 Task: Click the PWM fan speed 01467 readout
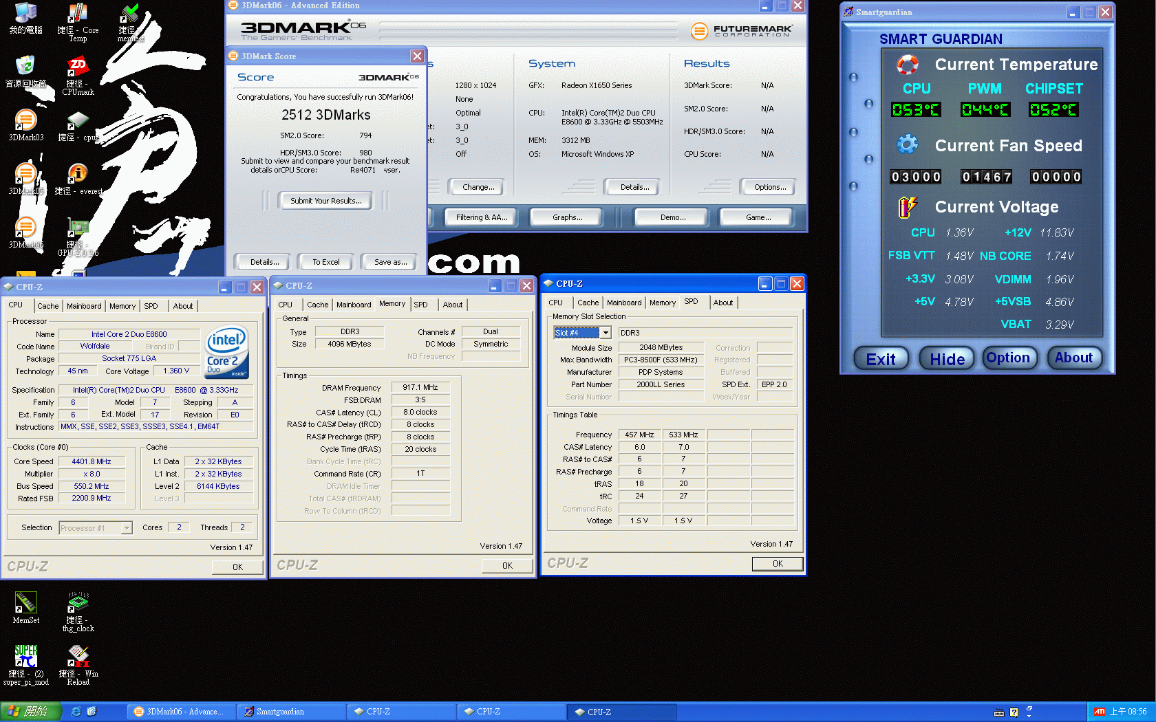pyautogui.click(x=986, y=177)
